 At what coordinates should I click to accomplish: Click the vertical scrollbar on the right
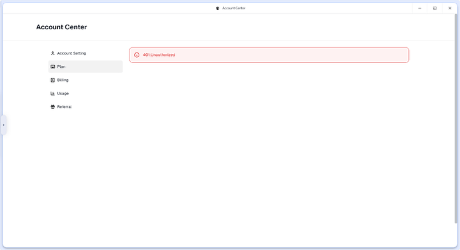point(455,118)
